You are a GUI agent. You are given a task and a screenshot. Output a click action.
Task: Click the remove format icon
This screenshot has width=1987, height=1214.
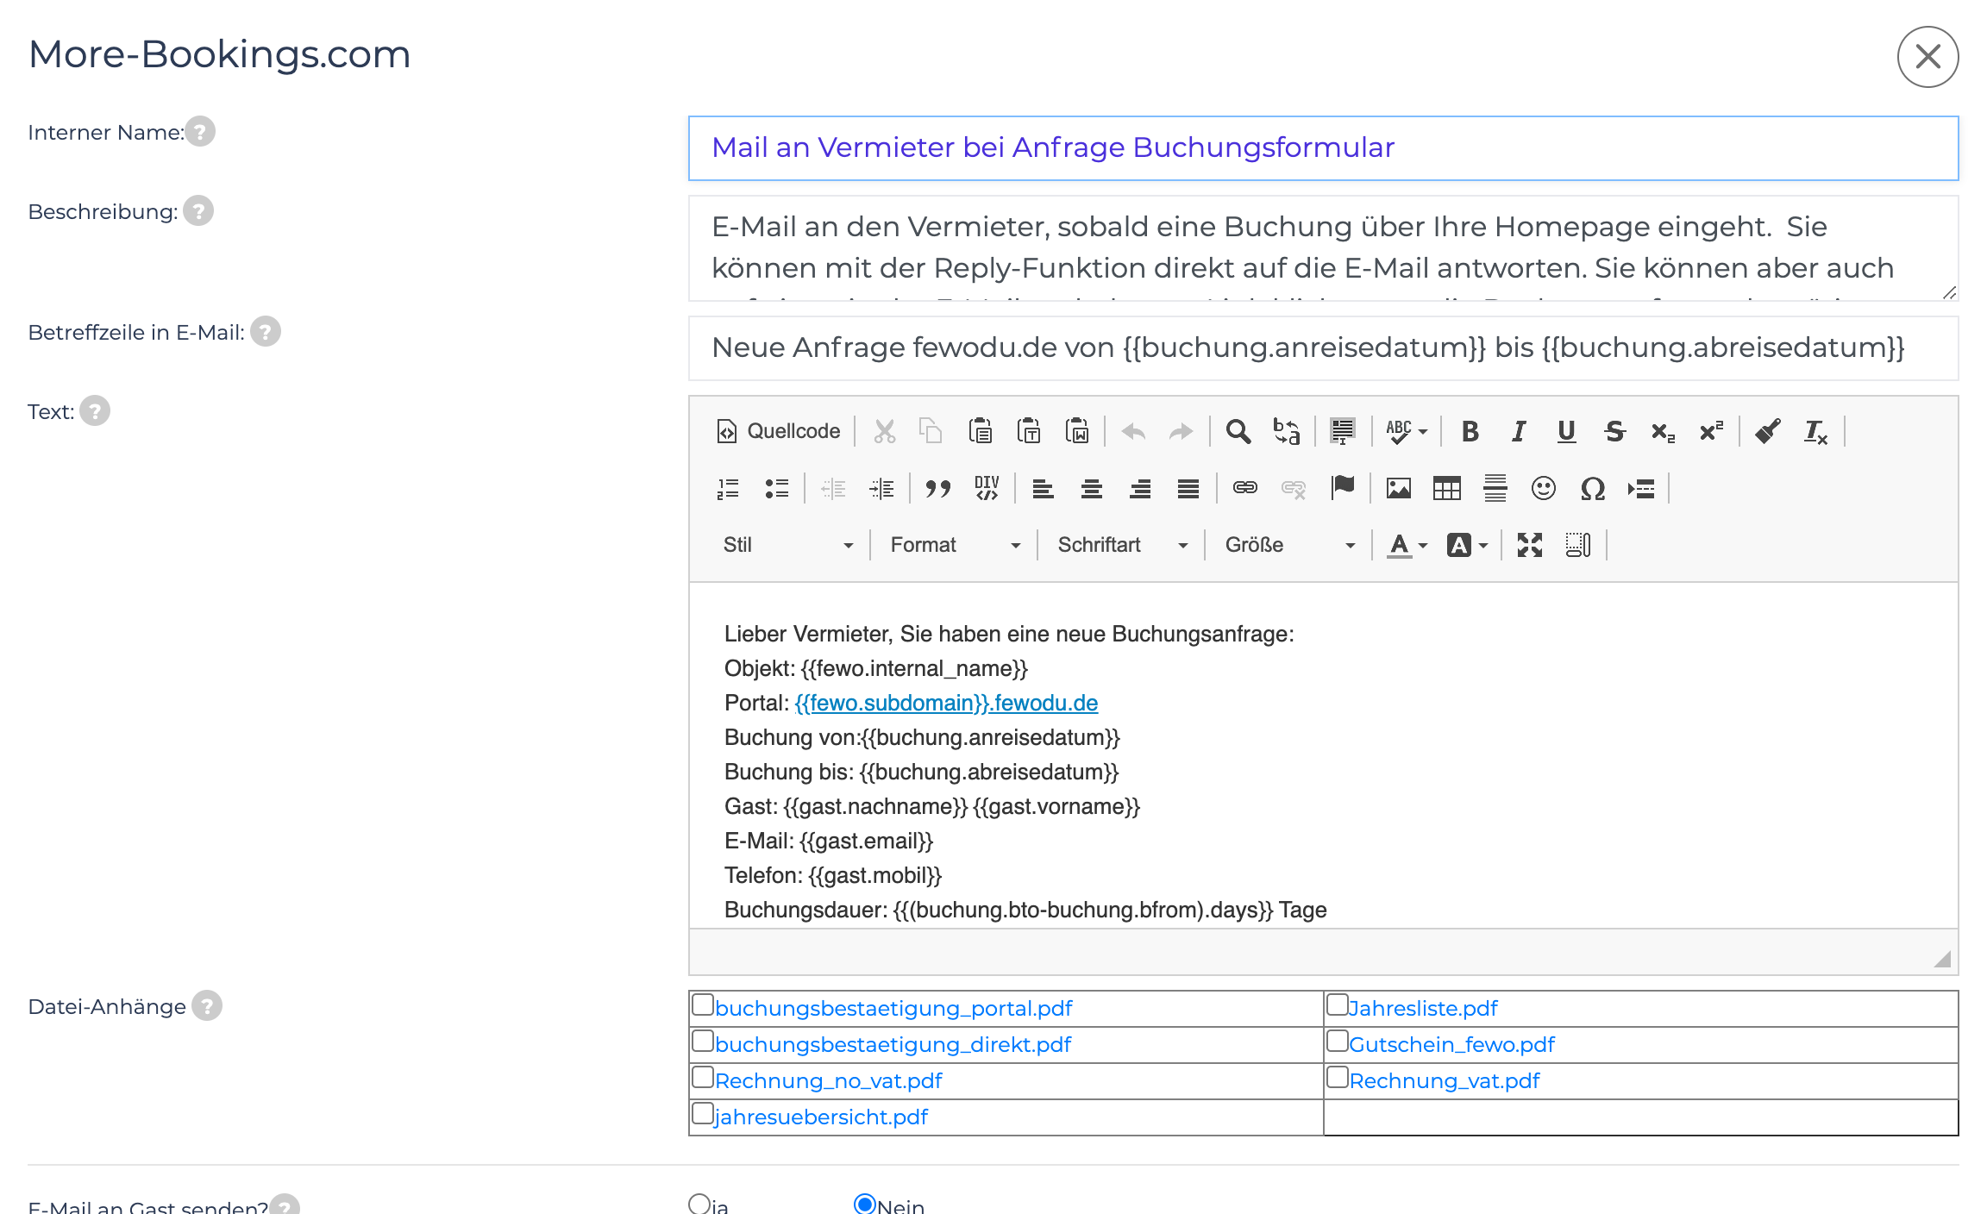1815,431
